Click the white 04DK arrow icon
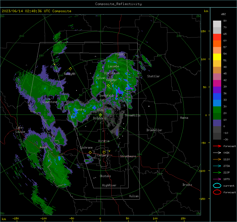 click(x=217, y=153)
